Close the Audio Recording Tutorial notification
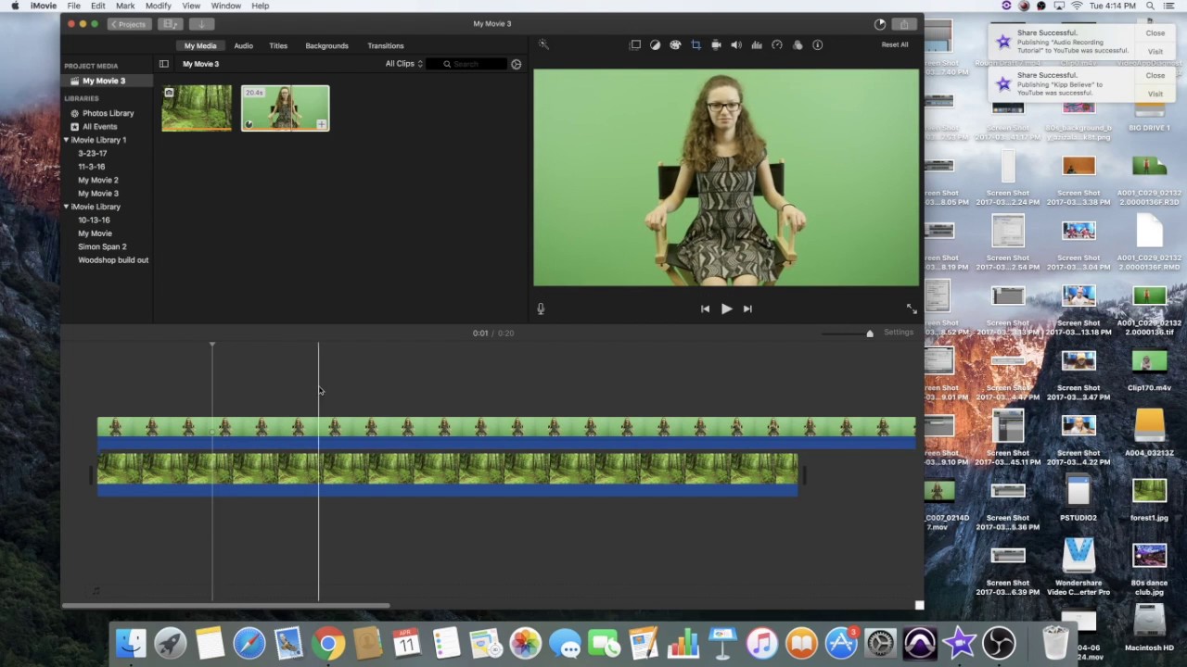1187x667 pixels. (x=1155, y=33)
